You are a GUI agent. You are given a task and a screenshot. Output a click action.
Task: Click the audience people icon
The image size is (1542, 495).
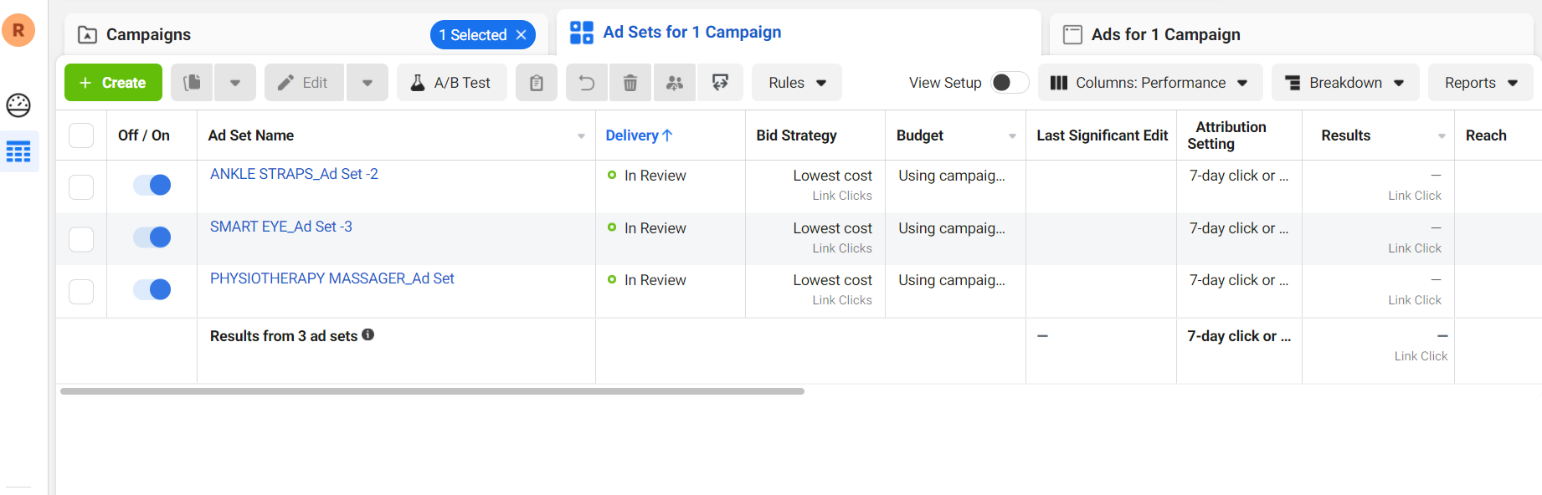pos(675,83)
